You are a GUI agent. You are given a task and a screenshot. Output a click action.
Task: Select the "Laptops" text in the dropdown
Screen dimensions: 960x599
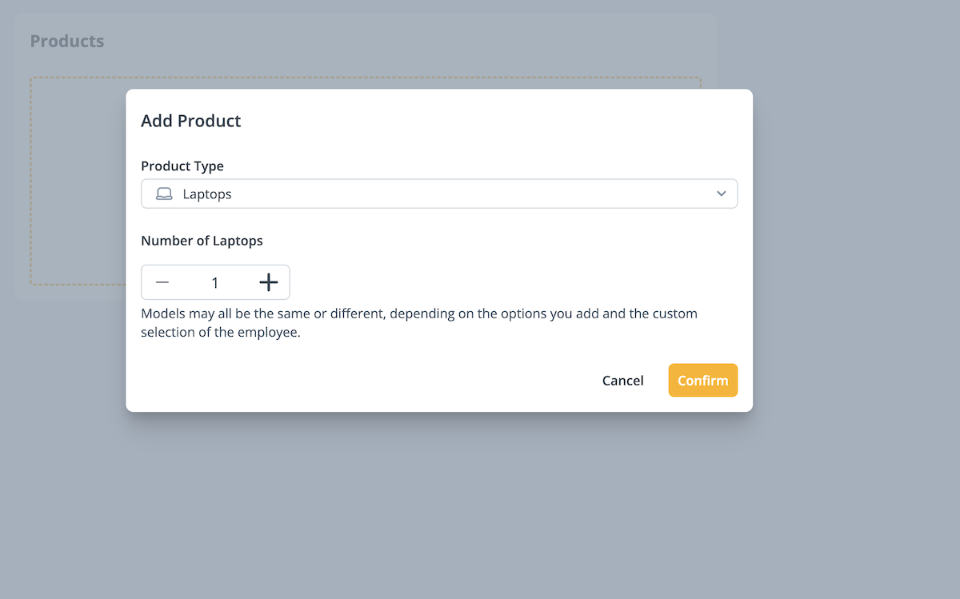coord(207,194)
